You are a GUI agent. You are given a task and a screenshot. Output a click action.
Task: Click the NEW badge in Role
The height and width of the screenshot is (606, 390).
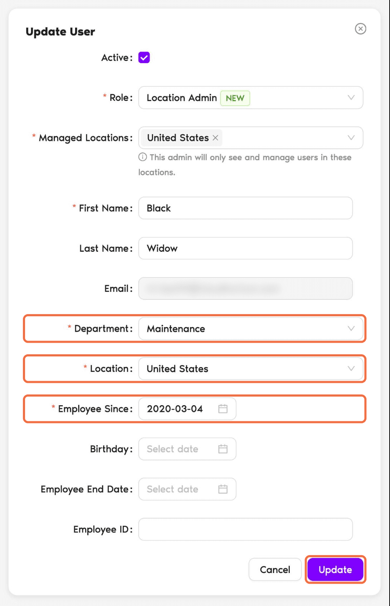pyautogui.click(x=235, y=98)
